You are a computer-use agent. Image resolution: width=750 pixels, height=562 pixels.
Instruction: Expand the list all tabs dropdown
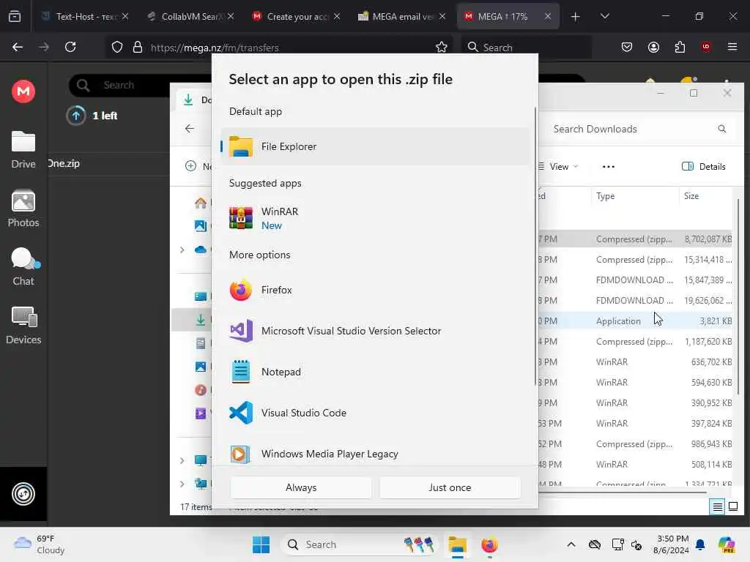click(604, 17)
